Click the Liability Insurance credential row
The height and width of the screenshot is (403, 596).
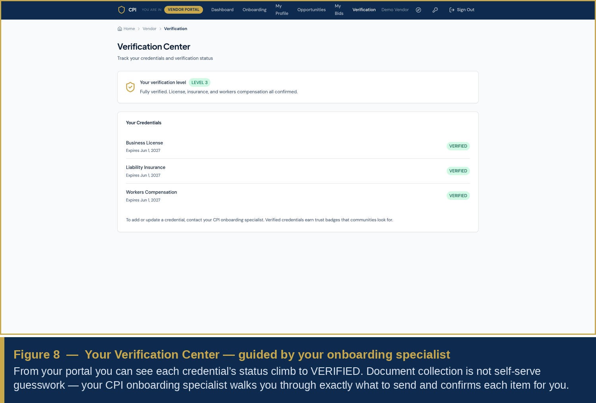pos(298,171)
